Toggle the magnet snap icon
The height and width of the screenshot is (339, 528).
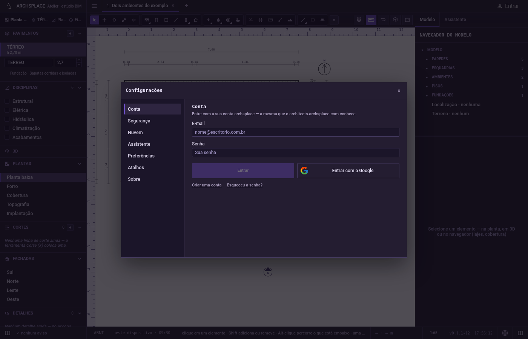[359, 20]
